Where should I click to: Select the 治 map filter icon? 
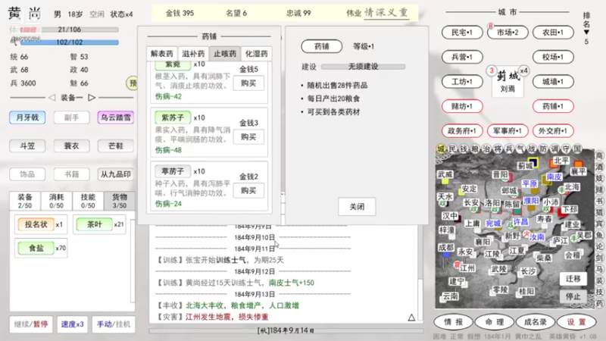click(486, 149)
